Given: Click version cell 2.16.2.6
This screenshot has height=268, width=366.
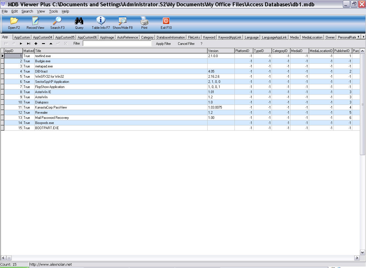Looking at the screenshot, I should pyautogui.click(x=221, y=77).
